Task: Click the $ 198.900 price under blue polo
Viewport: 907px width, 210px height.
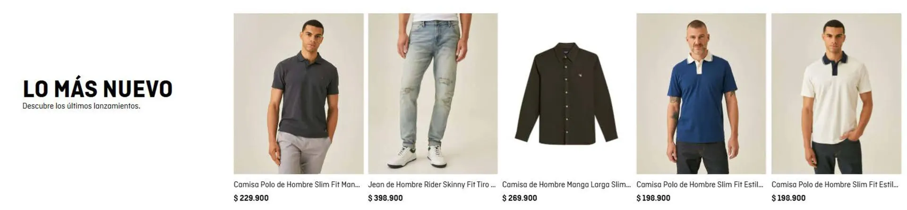Action: pos(653,198)
